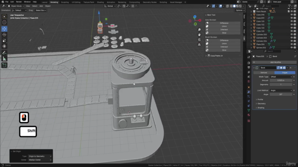Adjust the Bevel Amount value field
The width and height of the screenshot is (298, 167).
tap(281, 80)
